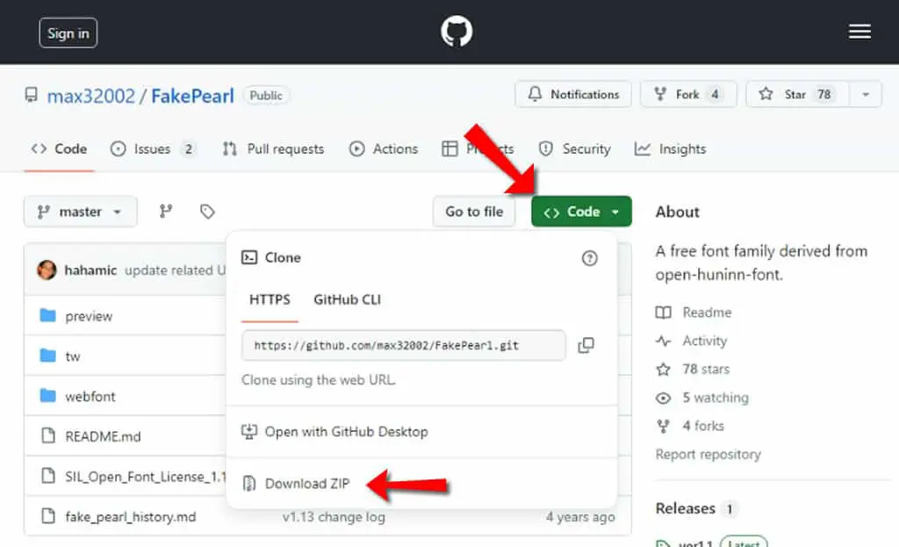This screenshot has height=547, width=899.
Task: Click the clone help question mark icon
Action: click(589, 258)
